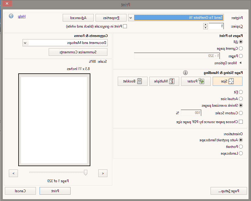This screenshot has height=201, width=251.
Task: Close the Print dialog
Action: click(x=7, y=3)
